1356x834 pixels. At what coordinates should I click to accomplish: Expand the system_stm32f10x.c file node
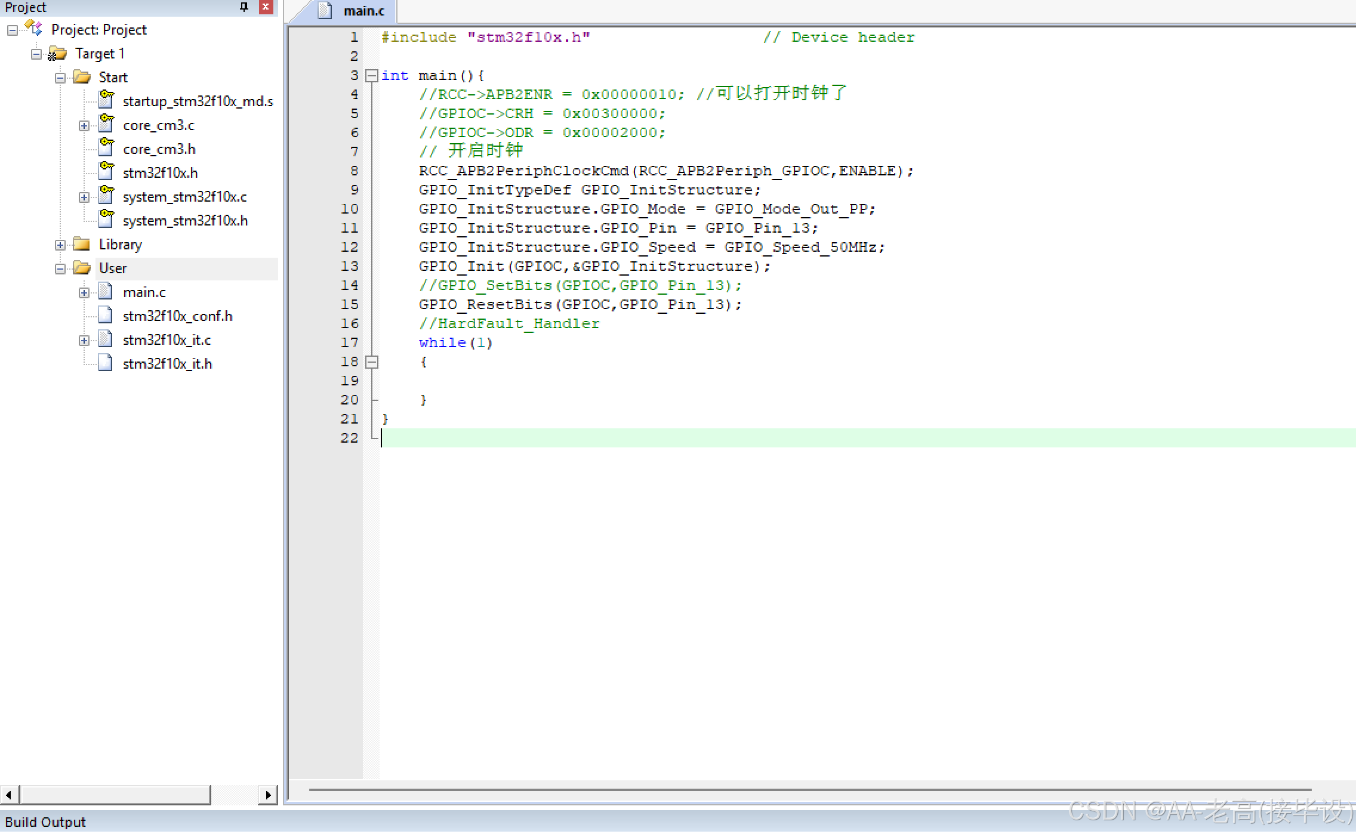tap(84, 197)
